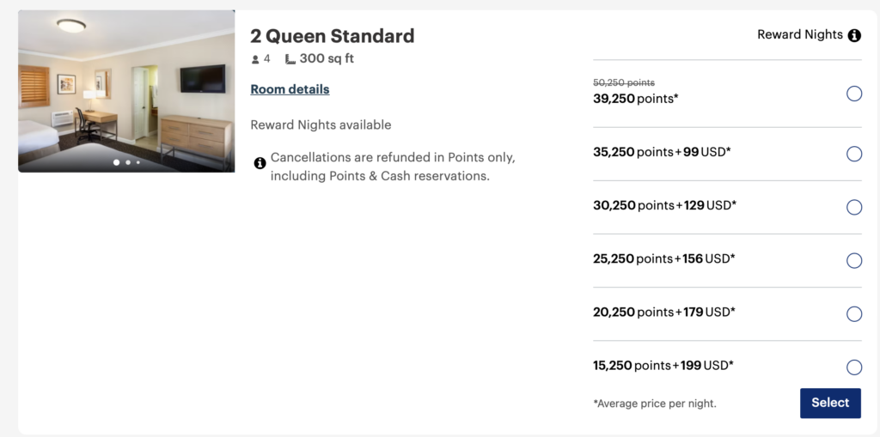Click the Reward Nights info icon
The width and height of the screenshot is (880, 437).
pyautogui.click(x=854, y=36)
